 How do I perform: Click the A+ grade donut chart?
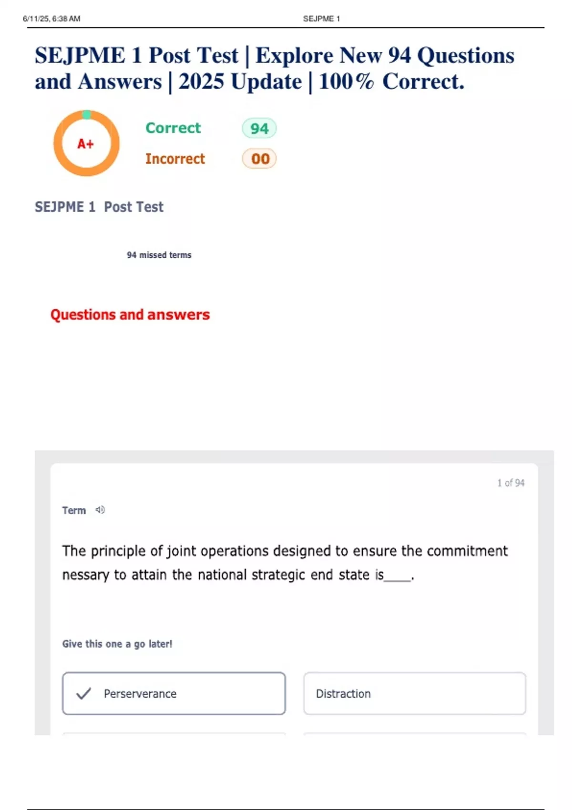pyautogui.click(x=86, y=143)
